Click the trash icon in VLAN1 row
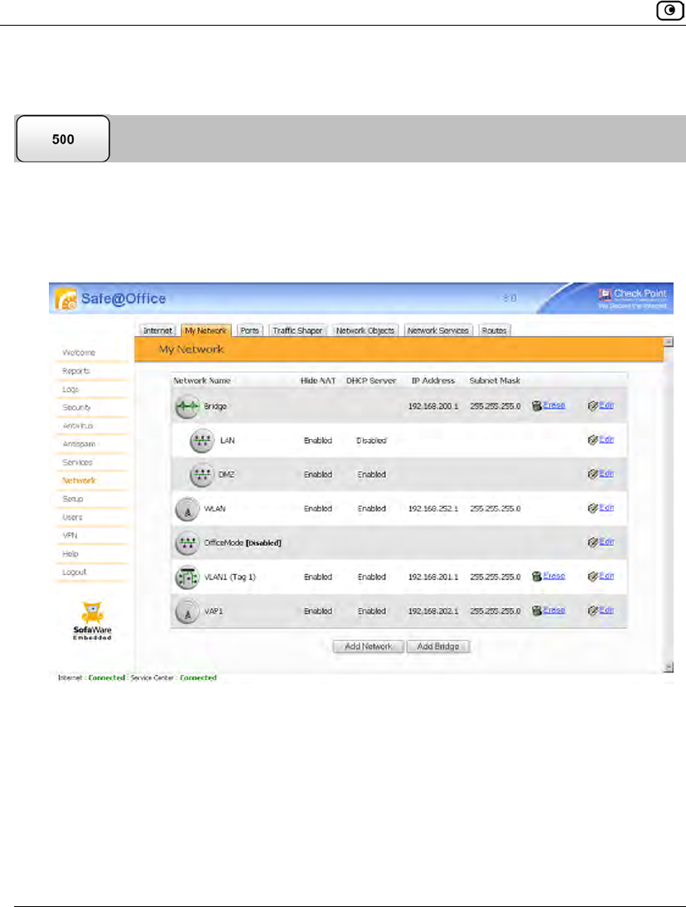The image size is (686, 907). pos(537,577)
